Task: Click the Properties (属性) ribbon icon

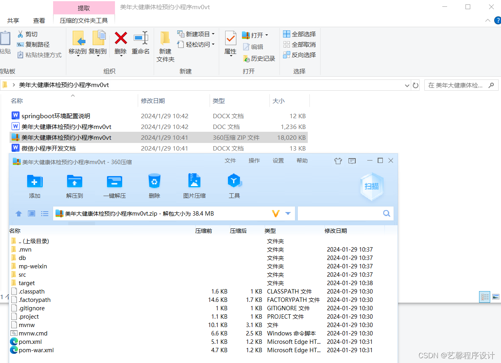Action: click(230, 38)
